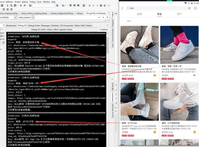Viewport: 199px width, 147px height.
Task: Click the yellow Pause debugger icon
Action: tap(109, 5)
